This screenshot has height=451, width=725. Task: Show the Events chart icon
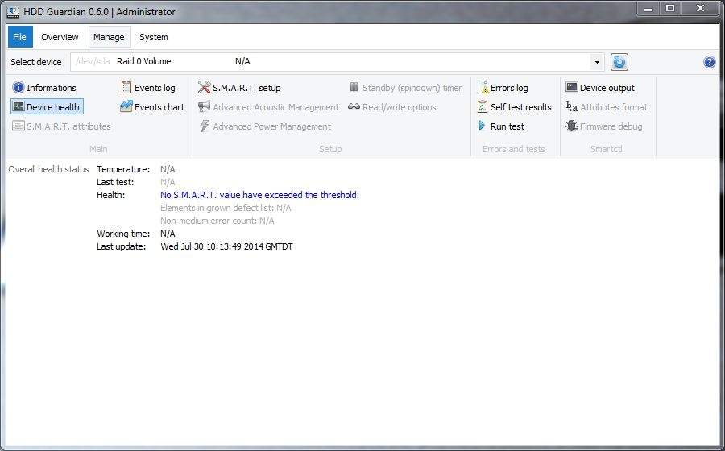(x=126, y=107)
